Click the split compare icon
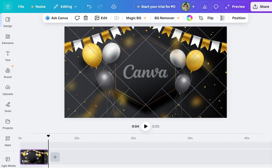 coord(117,18)
